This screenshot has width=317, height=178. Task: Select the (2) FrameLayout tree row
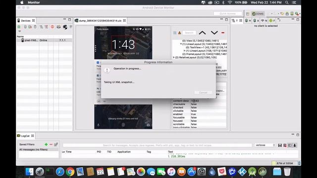coord(205,54)
